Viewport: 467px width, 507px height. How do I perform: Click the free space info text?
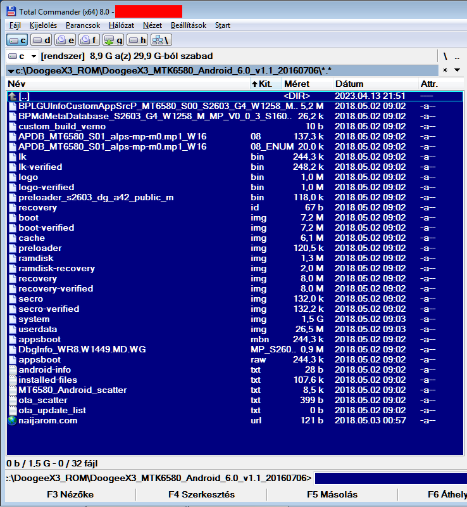click(x=127, y=56)
